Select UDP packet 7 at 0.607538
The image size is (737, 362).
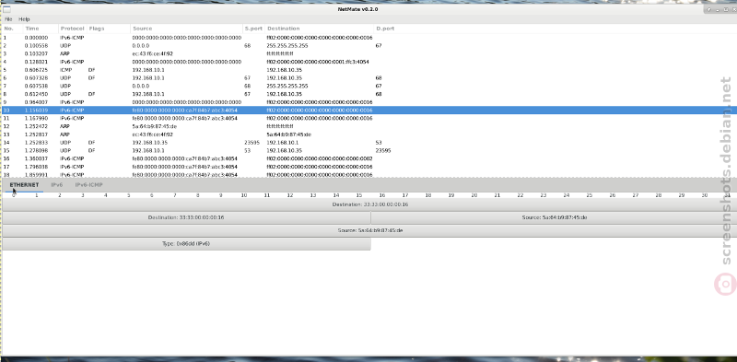[368, 86]
